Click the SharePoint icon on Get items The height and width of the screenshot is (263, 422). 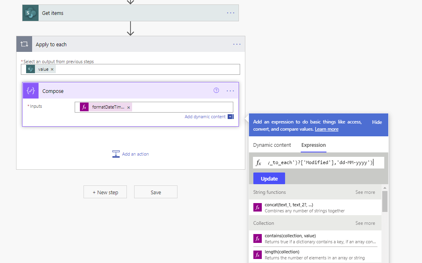coord(31,13)
